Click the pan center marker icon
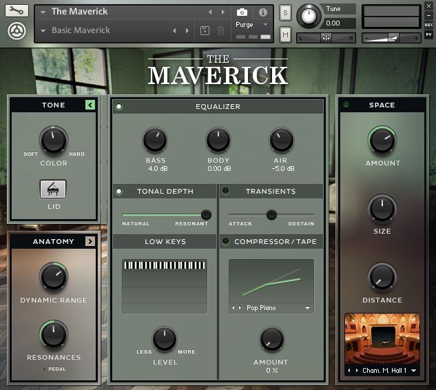Screen dimensions: 436x390 click(x=326, y=38)
